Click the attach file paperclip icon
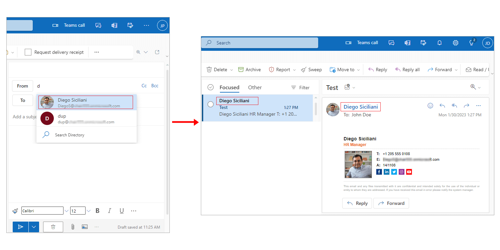 tap(73, 227)
